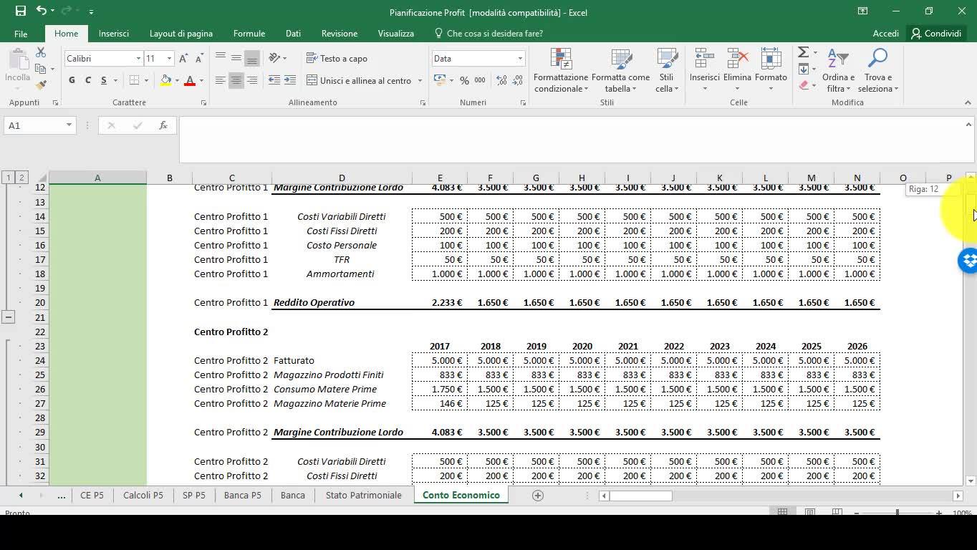The width and height of the screenshot is (977, 550).
Task: Toggle bottom vertical alignment
Action: [x=251, y=58]
